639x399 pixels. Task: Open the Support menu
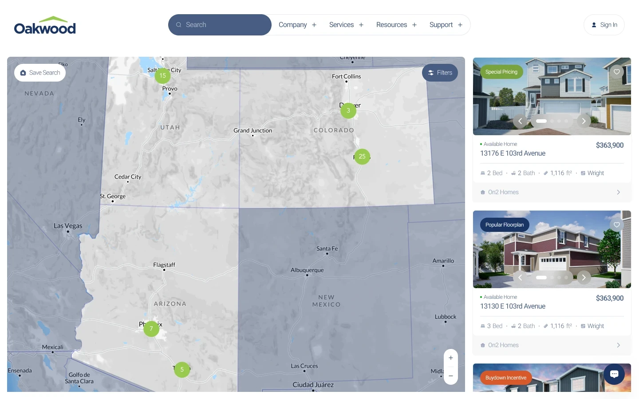tap(441, 25)
